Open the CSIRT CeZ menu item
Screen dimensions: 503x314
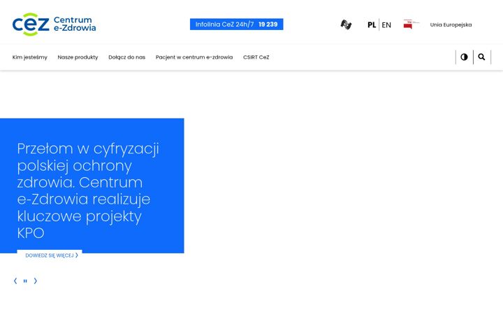(x=256, y=57)
